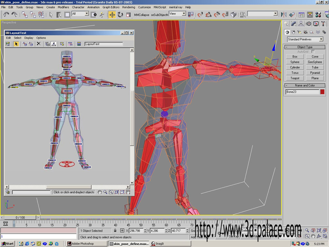Click the Mirror tool icon
This screenshot has width=329, height=247.
(x=284, y=14)
